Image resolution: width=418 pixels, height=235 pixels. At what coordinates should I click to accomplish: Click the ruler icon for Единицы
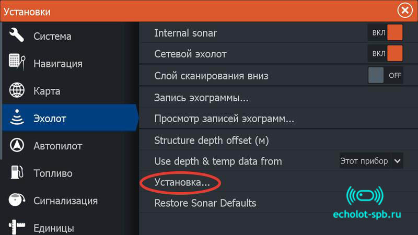click(x=17, y=227)
